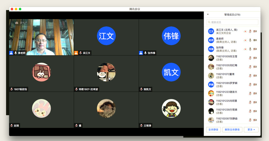Click microphone icon next to 张伟锋 tile label
The height and width of the screenshot is (141, 269).
pyautogui.click(x=145, y=53)
